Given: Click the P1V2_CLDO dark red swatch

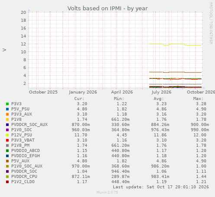Looking at the screenshot, I should (7, 182).
